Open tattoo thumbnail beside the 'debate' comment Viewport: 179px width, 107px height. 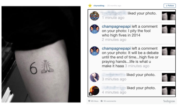169,51
